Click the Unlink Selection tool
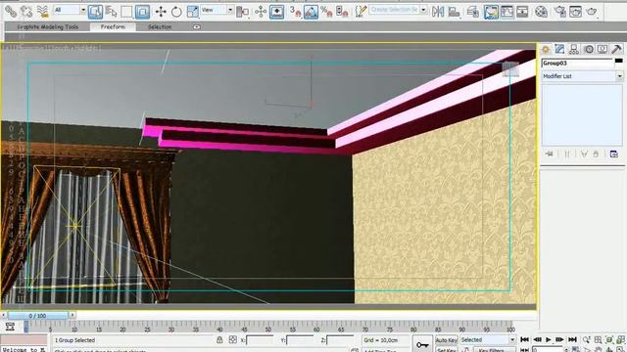The height and width of the screenshot is (352, 627). pyautogui.click(x=26, y=12)
